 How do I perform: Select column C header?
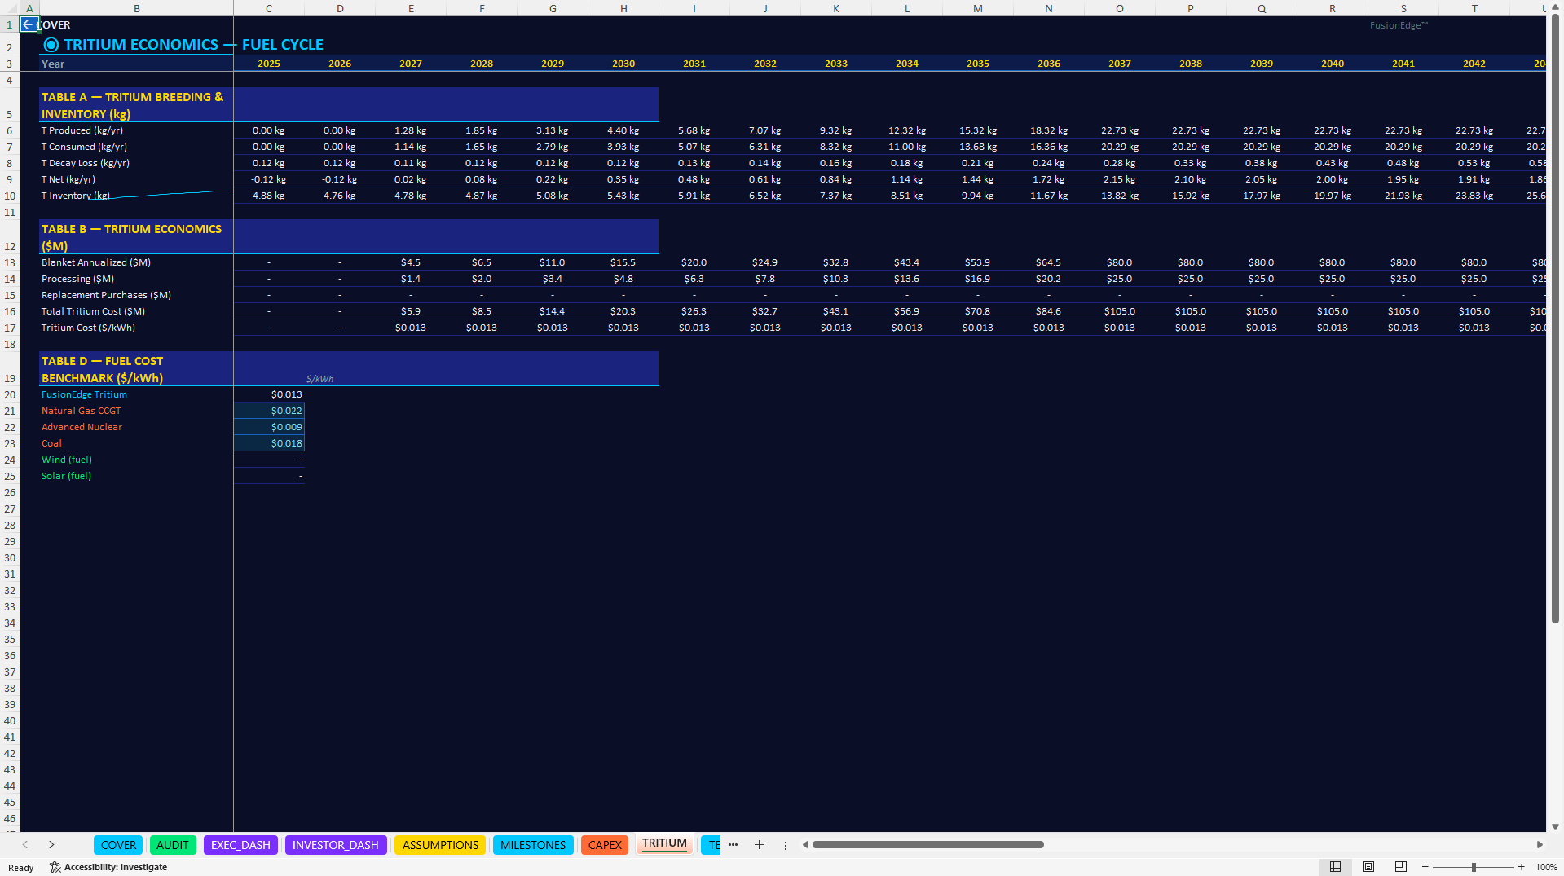tap(269, 8)
